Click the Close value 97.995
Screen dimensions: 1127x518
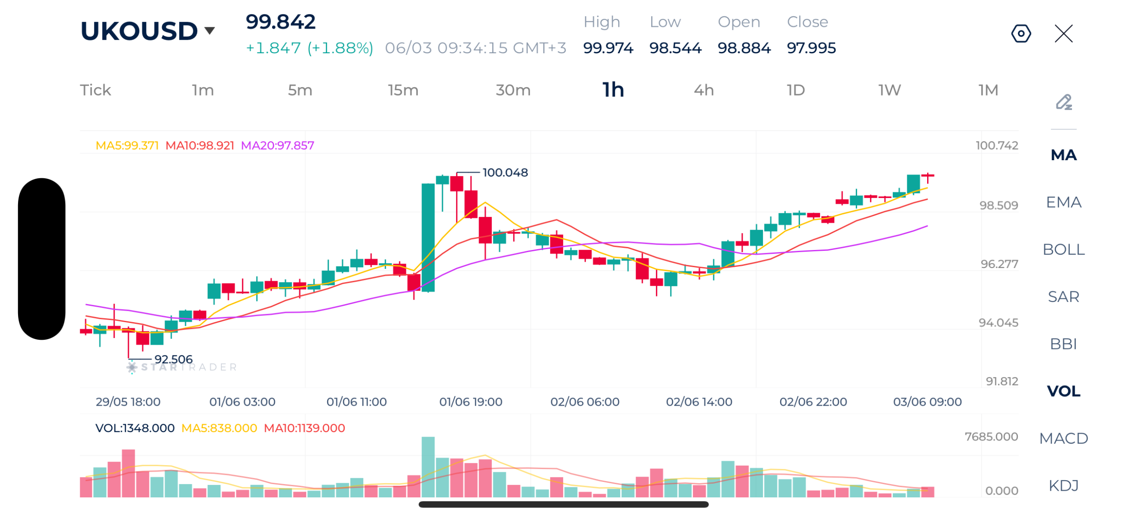click(x=811, y=48)
